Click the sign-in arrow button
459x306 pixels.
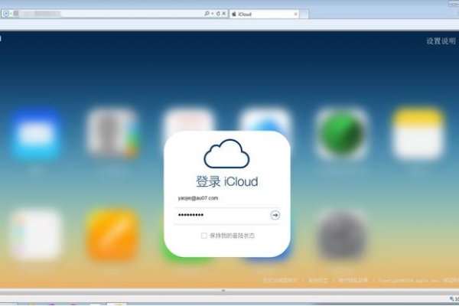point(275,215)
